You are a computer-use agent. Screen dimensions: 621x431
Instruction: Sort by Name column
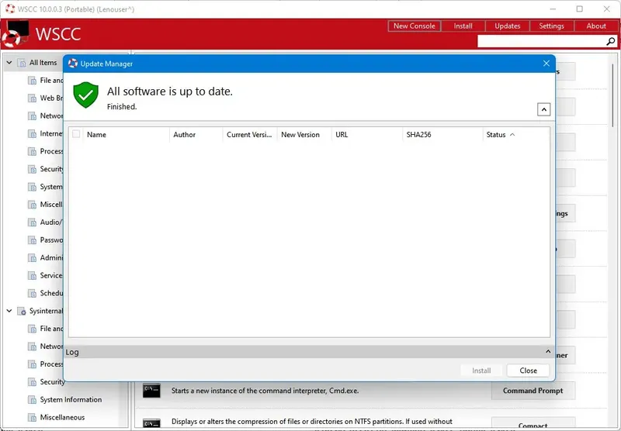(x=126, y=134)
